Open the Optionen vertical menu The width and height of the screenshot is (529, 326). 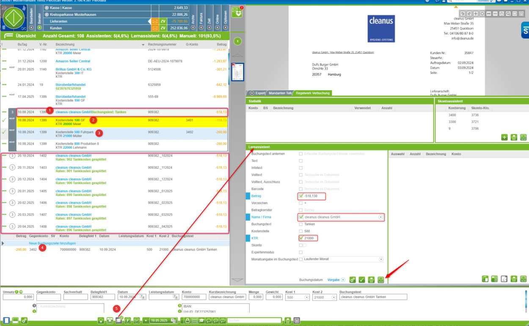(x=225, y=18)
